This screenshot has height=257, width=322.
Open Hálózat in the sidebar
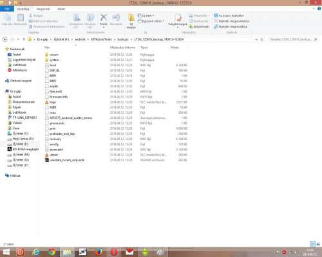click(13, 175)
